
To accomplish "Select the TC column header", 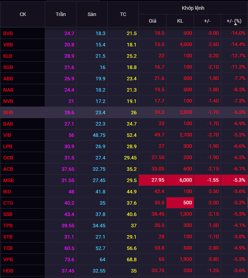I will pyautogui.click(x=123, y=14).
